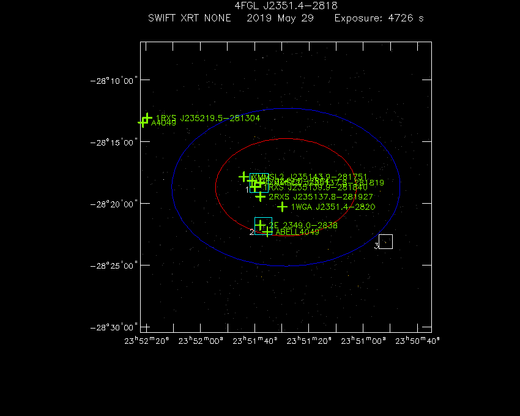Click the leftmost green cross before the XMMSL2 label
This screenshot has width=520, height=416.
(243, 177)
